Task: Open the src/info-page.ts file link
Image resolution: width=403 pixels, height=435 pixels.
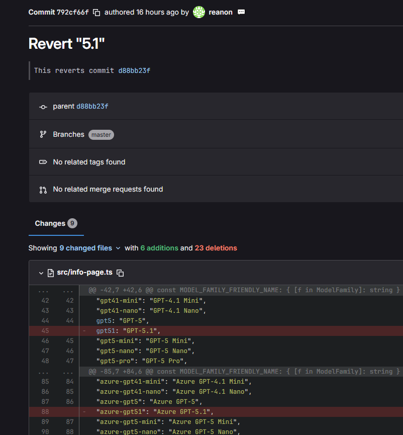Action: (x=84, y=273)
